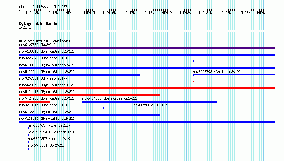Open the nsv6045361 (Wu2021) label
Screen dimensions: 284x161
tap(46, 145)
